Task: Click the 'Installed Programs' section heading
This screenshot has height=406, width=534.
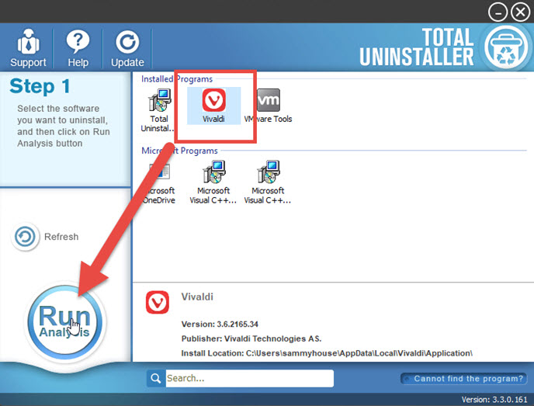Action: click(177, 79)
